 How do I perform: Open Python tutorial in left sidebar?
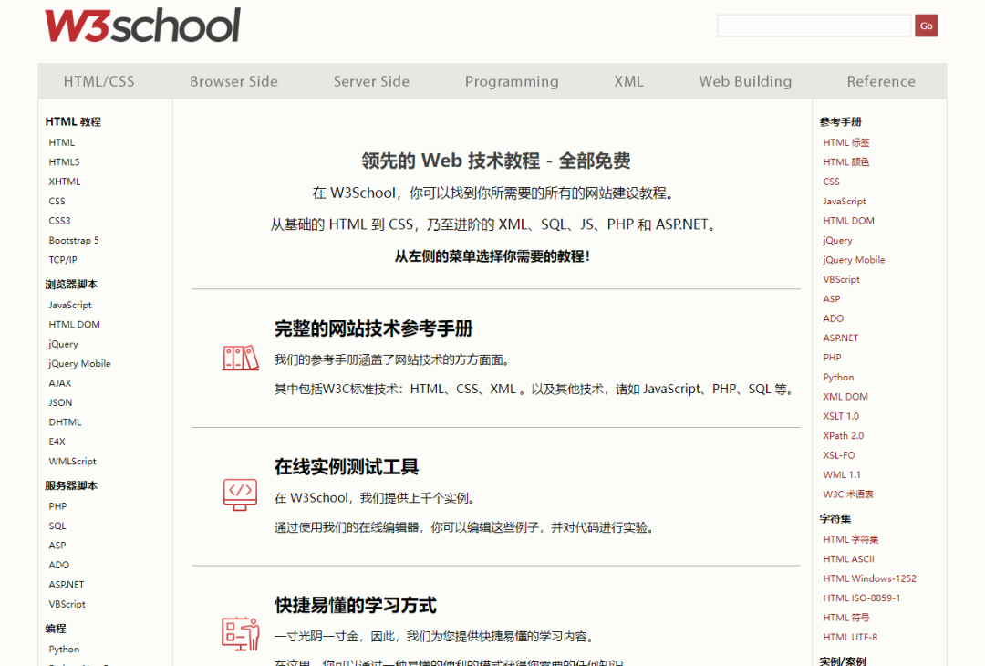[x=64, y=649]
